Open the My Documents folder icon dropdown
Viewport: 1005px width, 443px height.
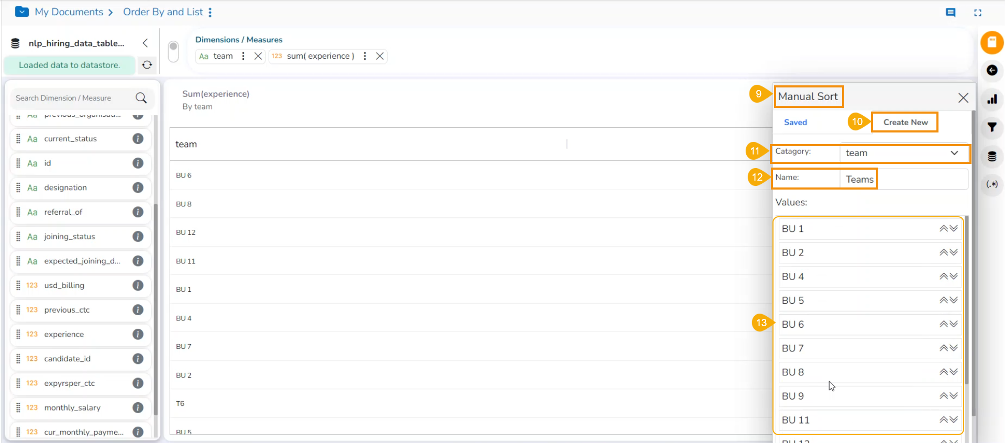(22, 12)
